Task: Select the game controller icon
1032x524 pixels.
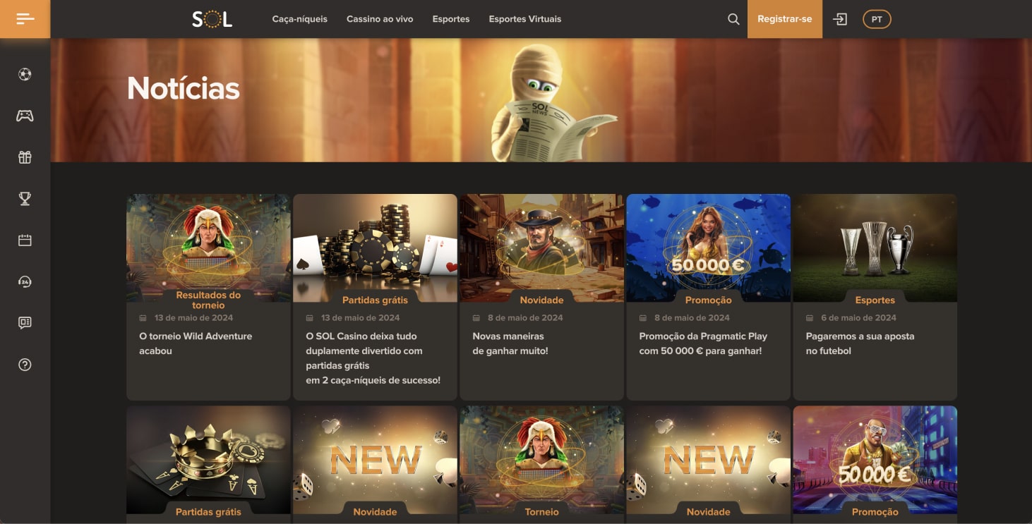Action: (25, 116)
